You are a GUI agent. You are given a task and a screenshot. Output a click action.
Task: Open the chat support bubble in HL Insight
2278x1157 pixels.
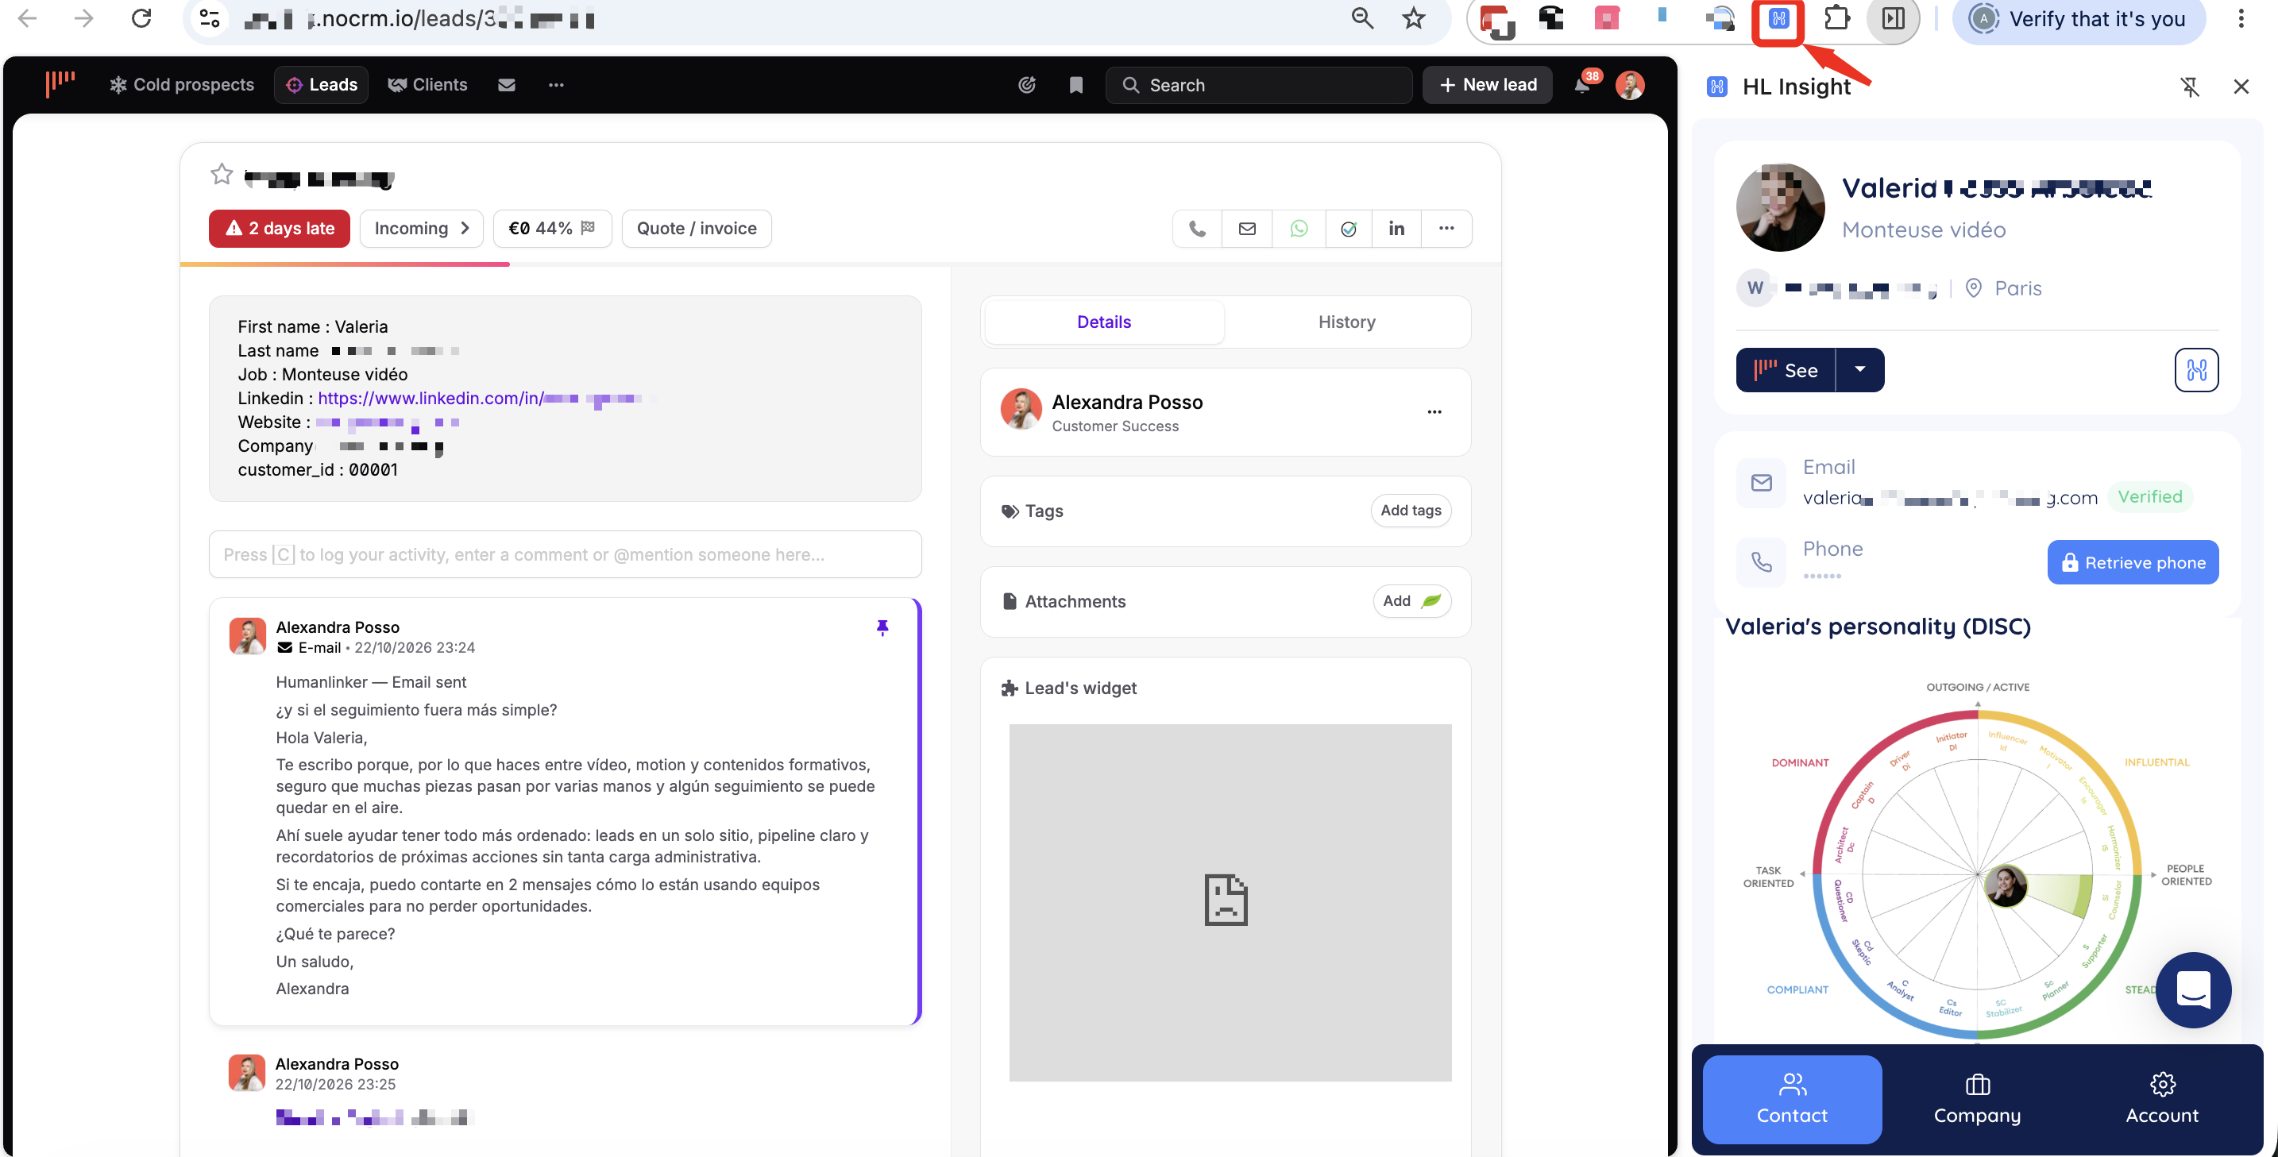[2192, 989]
